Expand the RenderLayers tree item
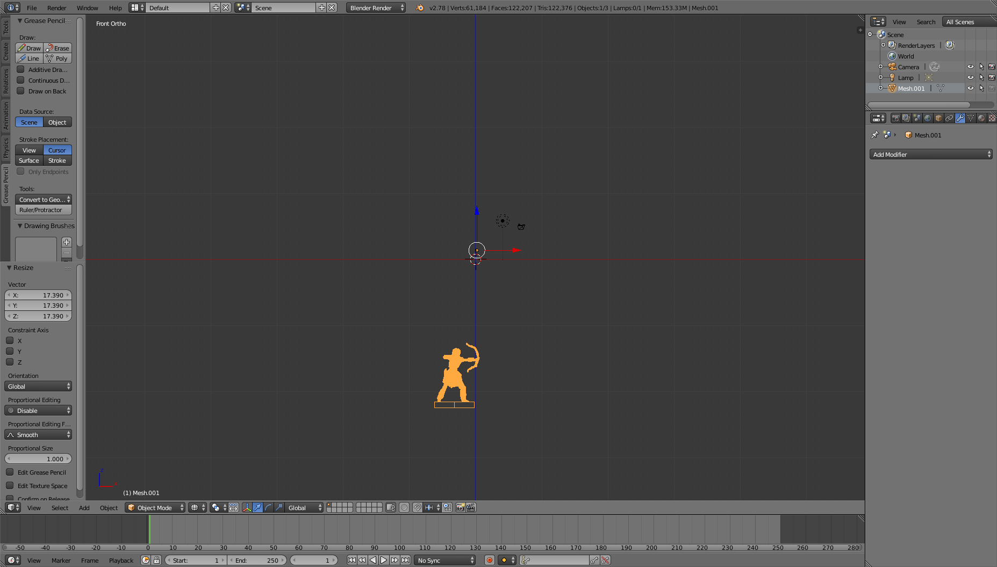Screen dimensions: 997x567 point(883,45)
